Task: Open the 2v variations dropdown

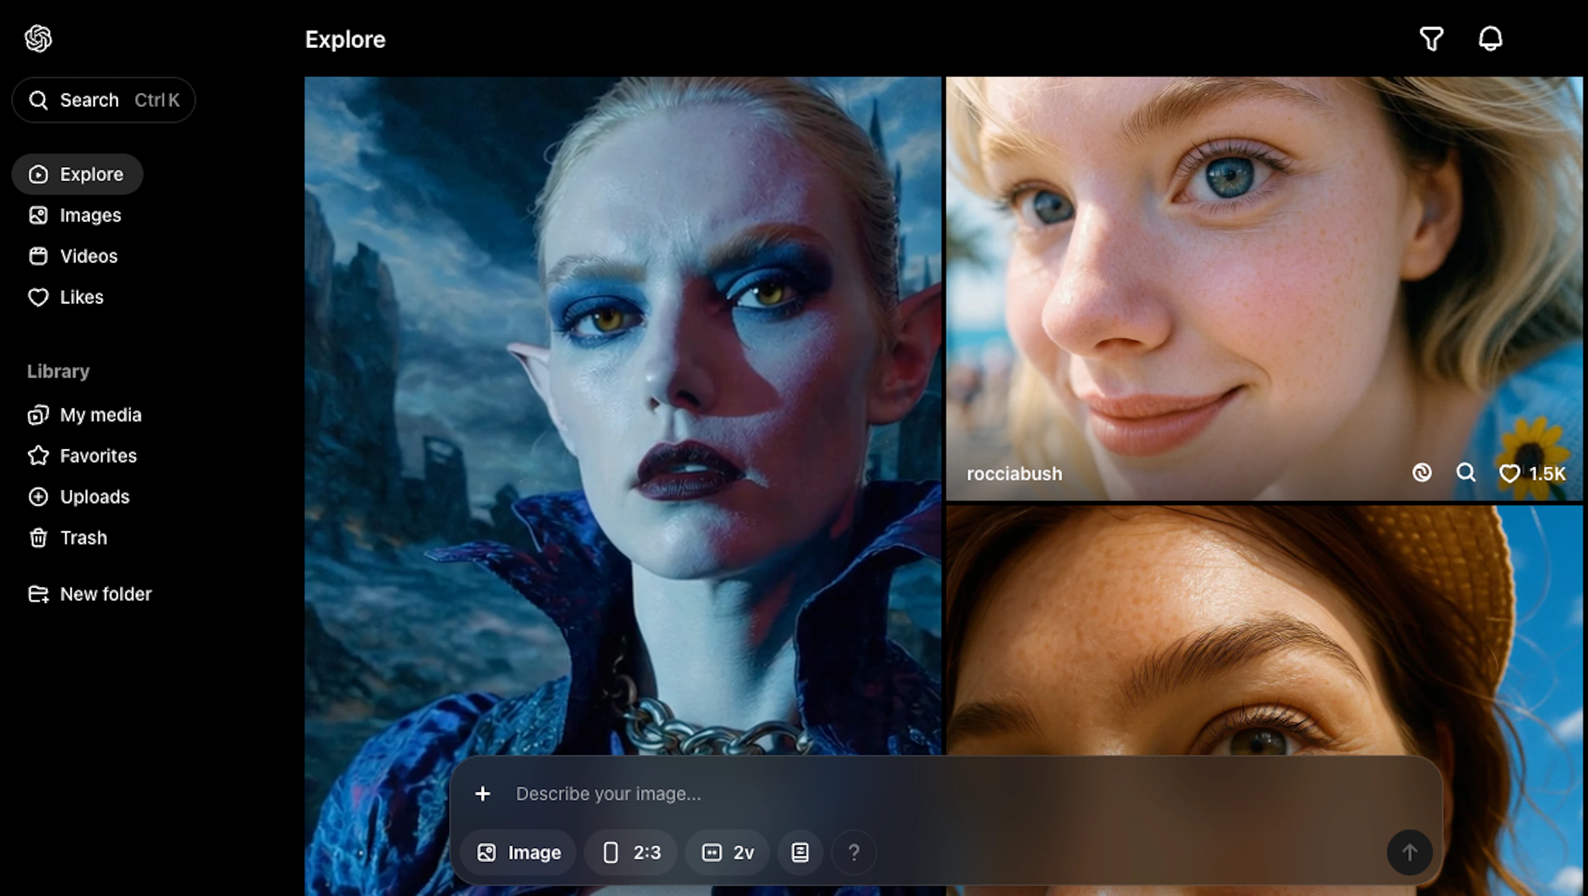Action: pos(727,852)
